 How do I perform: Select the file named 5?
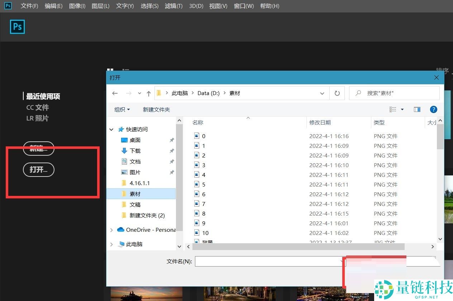point(204,184)
